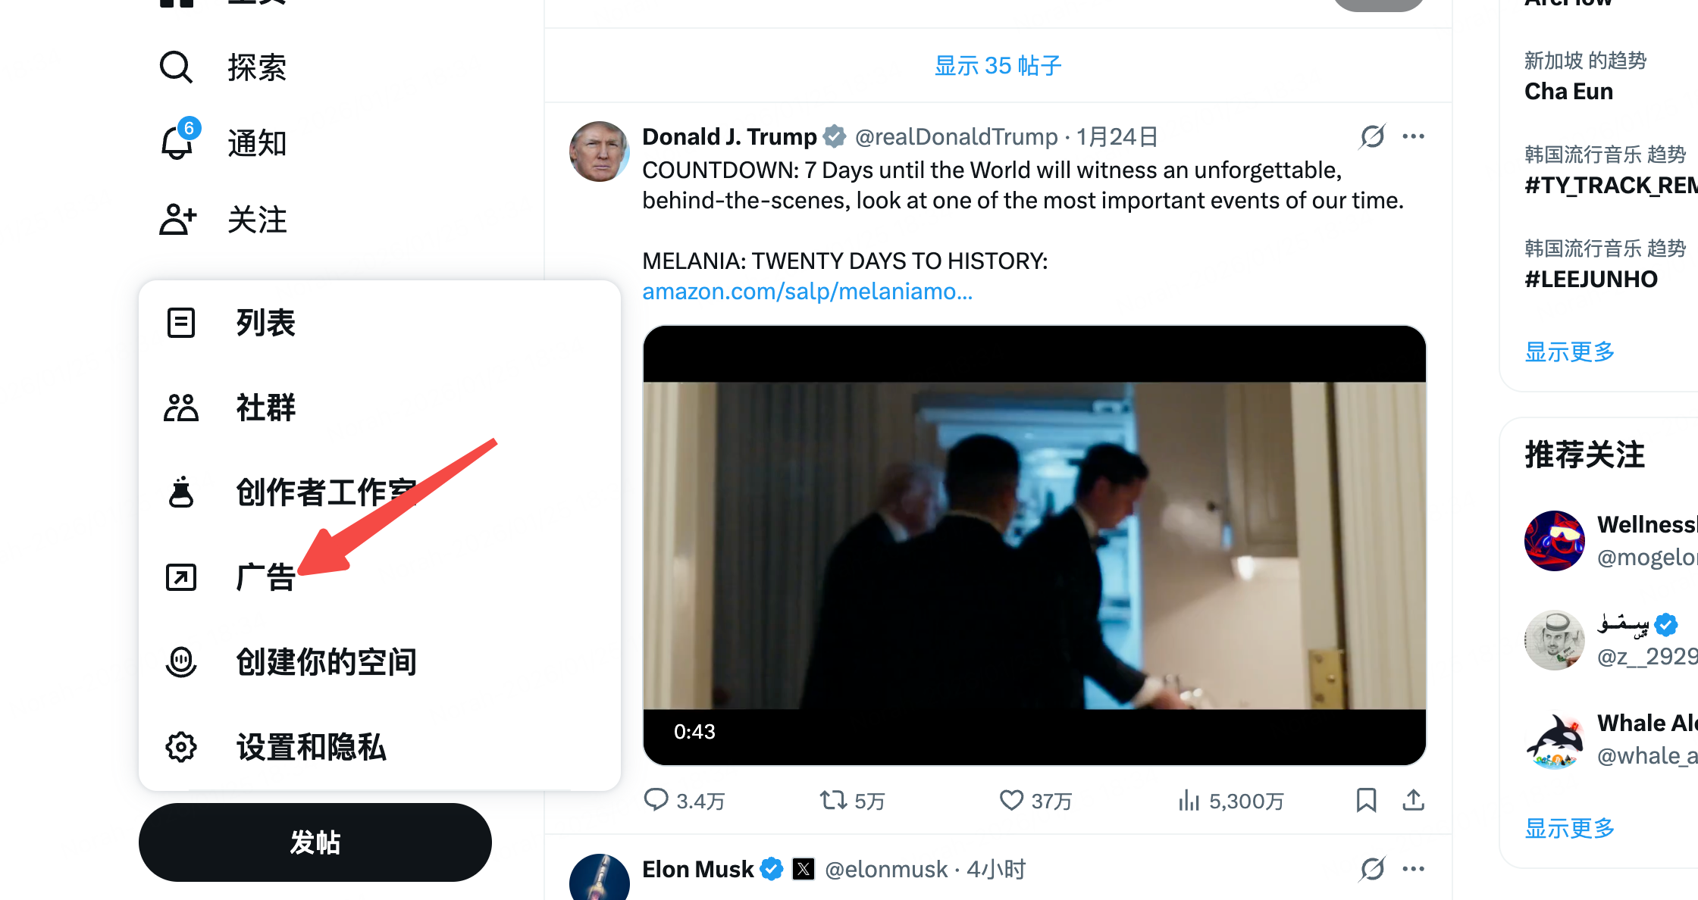Expand trends with upper 显示更多 link
The height and width of the screenshot is (900, 1698).
pos(1569,352)
